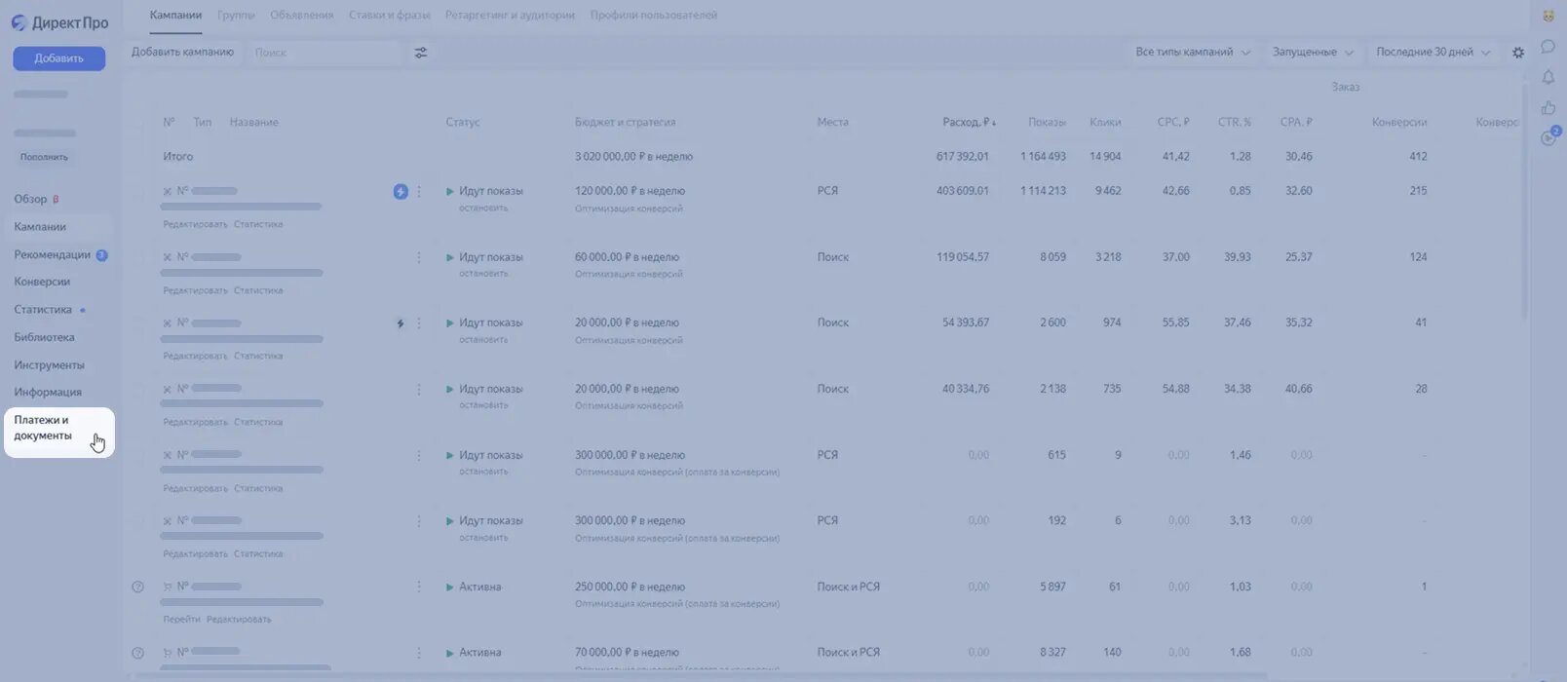The width and height of the screenshot is (1567, 682).
Task: Open the three-dot menu for the 120 000,00 ₽ campaign
Action: (419, 192)
